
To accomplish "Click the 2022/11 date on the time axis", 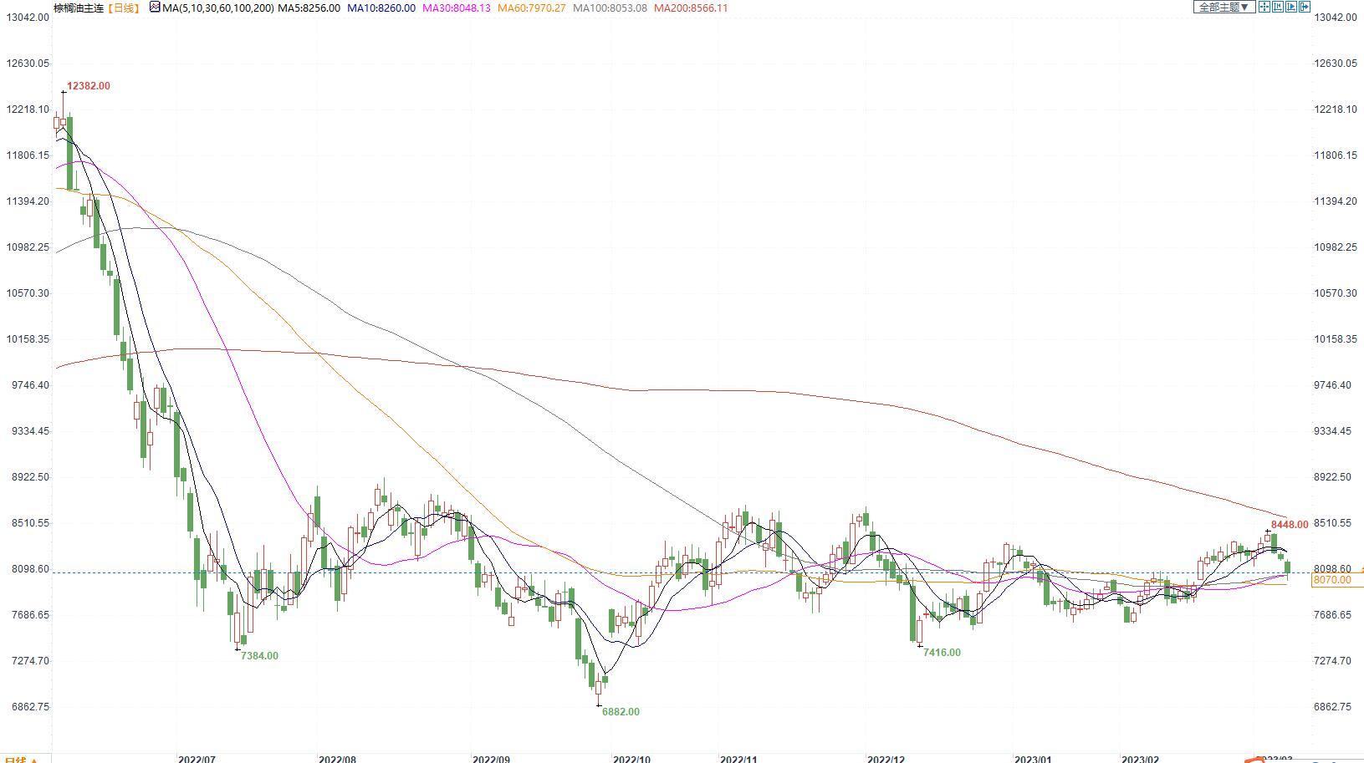I will point(739,759).
